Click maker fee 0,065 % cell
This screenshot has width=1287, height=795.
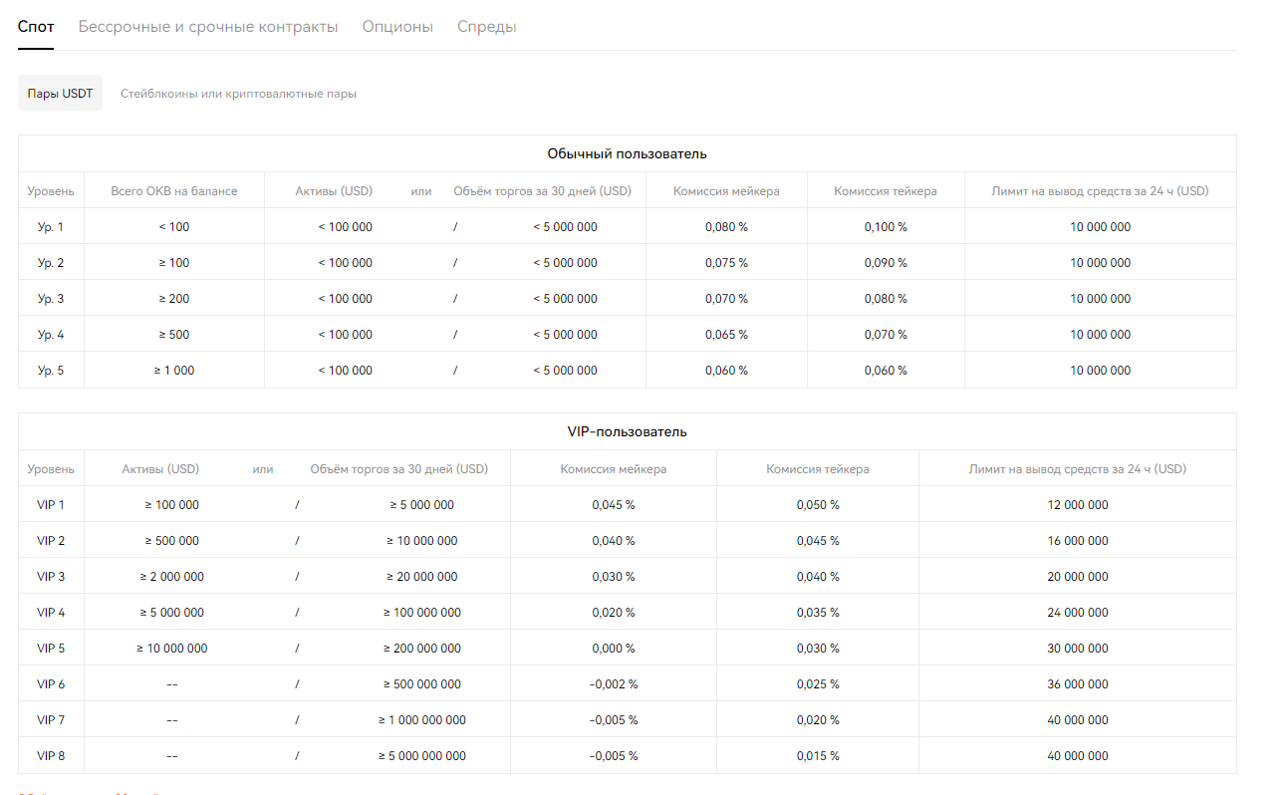coord(726,335)
